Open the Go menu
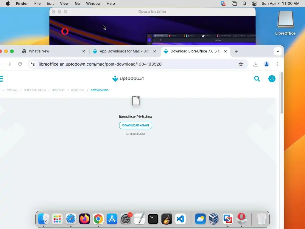The width and height of the screenshot is (305, 229). tap(77, 4)
